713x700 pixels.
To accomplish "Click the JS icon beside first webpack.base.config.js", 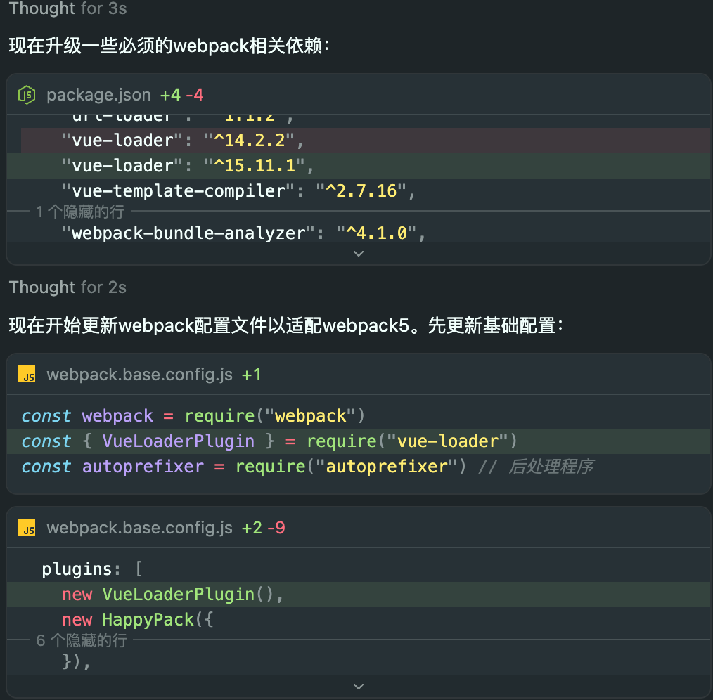I will pos(27,374).
